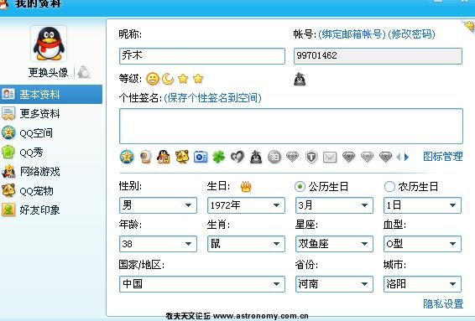
Task: Click the 个性签名 signature text area
Action: coord(291,126)
